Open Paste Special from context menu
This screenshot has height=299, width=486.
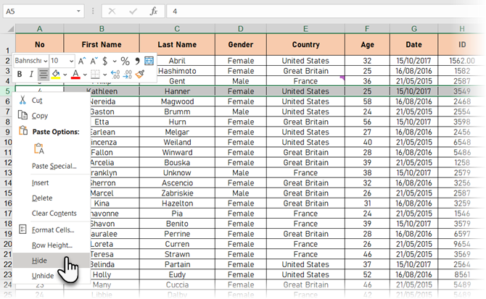pyautogui.click(x=54, y=166)
